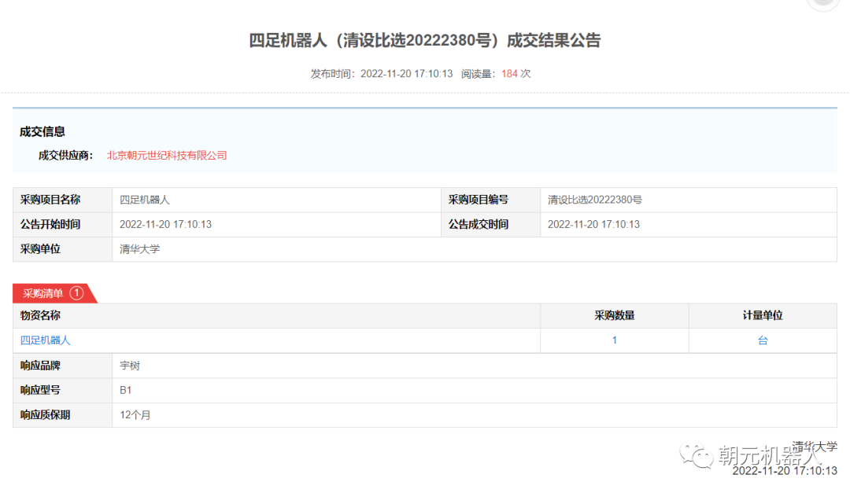Click the circled 1 badge on 采购清单
This screenshot has height=493, width=850.
click(77, 293)
